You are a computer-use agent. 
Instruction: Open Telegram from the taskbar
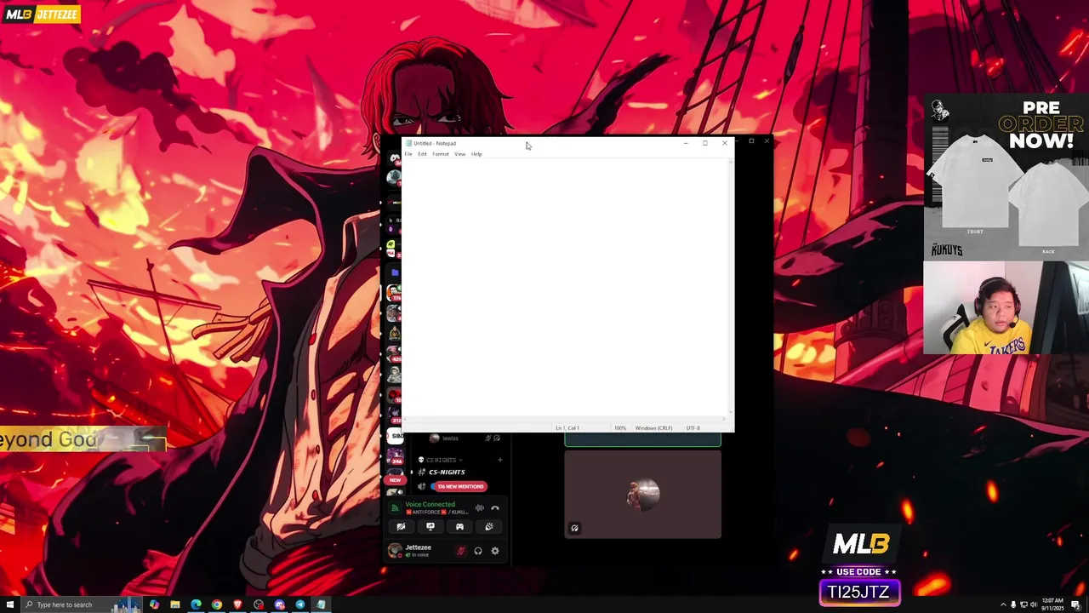coord(300,604)
